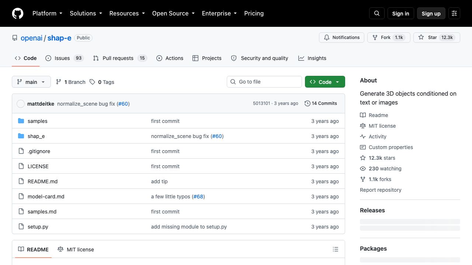This screenshot has width=472, height=265.
Task: Open the Releases section heading
Action: point(372,211)
